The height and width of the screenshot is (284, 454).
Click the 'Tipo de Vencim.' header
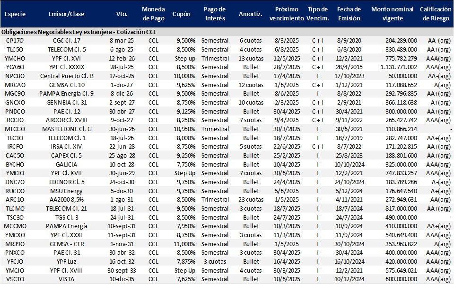[318, 14]
